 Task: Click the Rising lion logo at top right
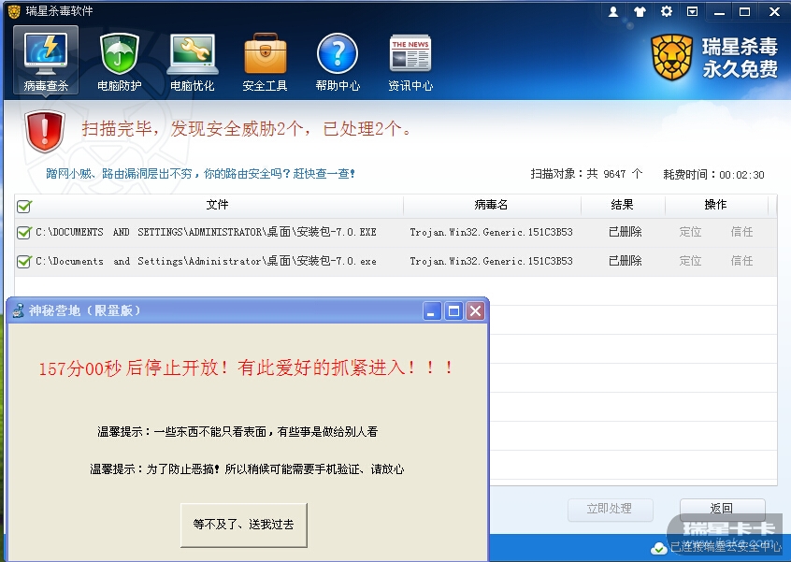[x=671, y=57]
